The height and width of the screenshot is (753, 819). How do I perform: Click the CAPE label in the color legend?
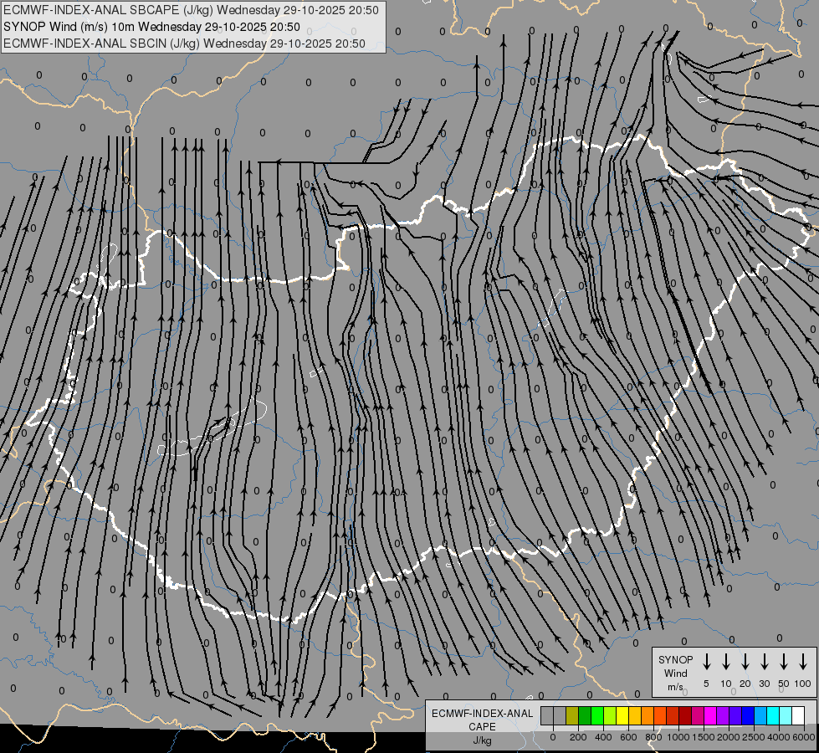(x=482, y=727)
